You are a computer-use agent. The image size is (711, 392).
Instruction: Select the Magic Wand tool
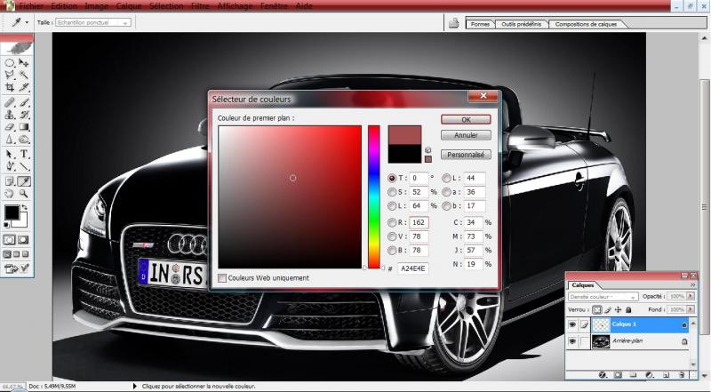tap(24, 75)
